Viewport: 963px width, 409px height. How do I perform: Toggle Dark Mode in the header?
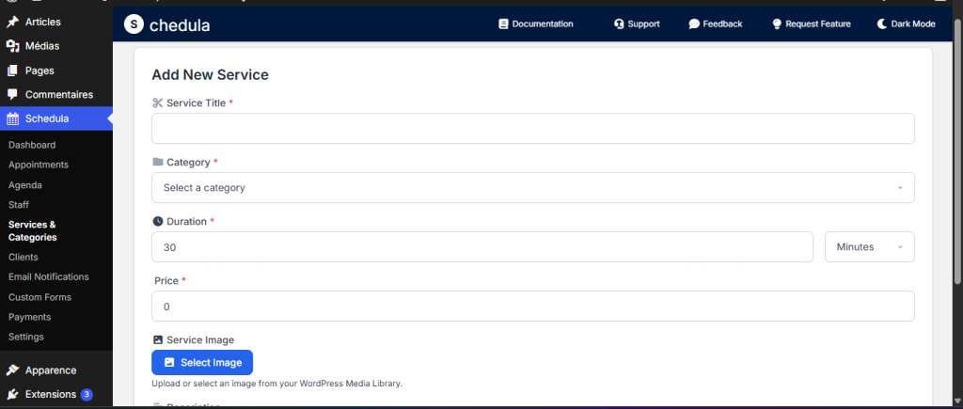[x=907, y=24]
